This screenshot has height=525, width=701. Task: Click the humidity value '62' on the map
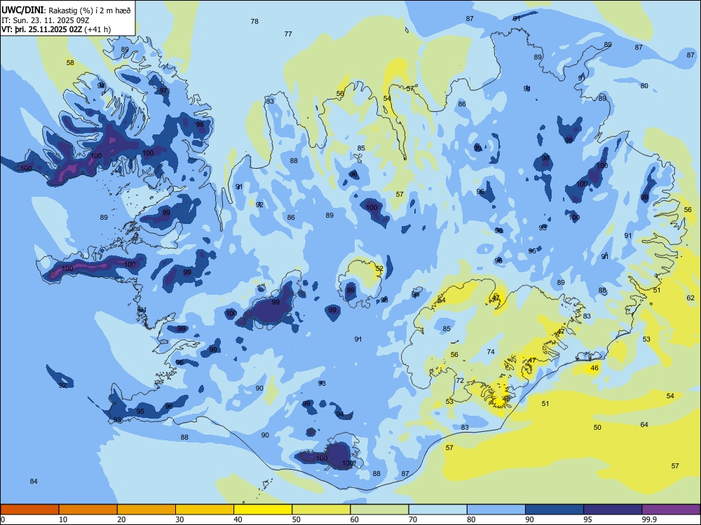[x=690, y=297]
